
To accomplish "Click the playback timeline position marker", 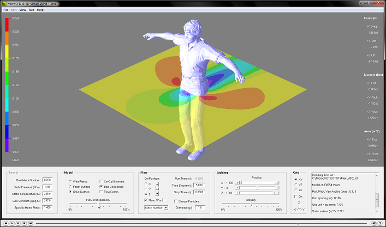I will click(298, 224).
